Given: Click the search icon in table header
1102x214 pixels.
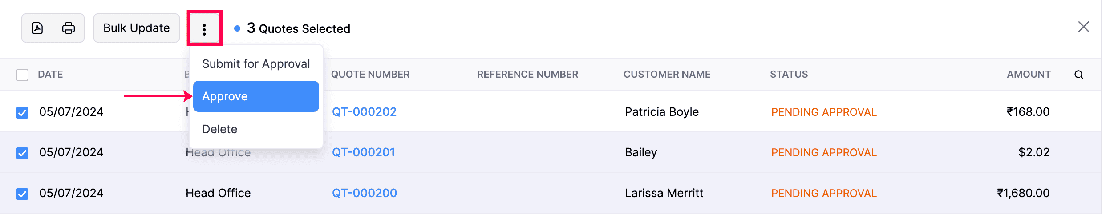Looking at the screenshot, I should point(1078,75).
